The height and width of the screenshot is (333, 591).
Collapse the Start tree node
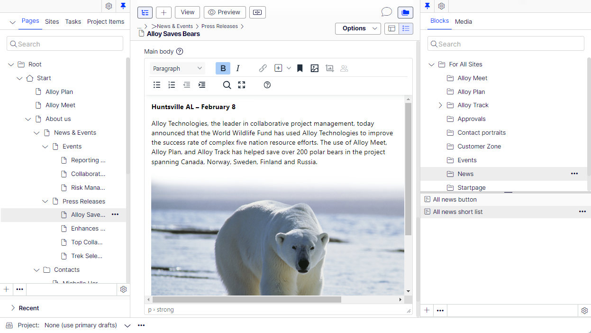pyautogui.click(x=19, y=78)
